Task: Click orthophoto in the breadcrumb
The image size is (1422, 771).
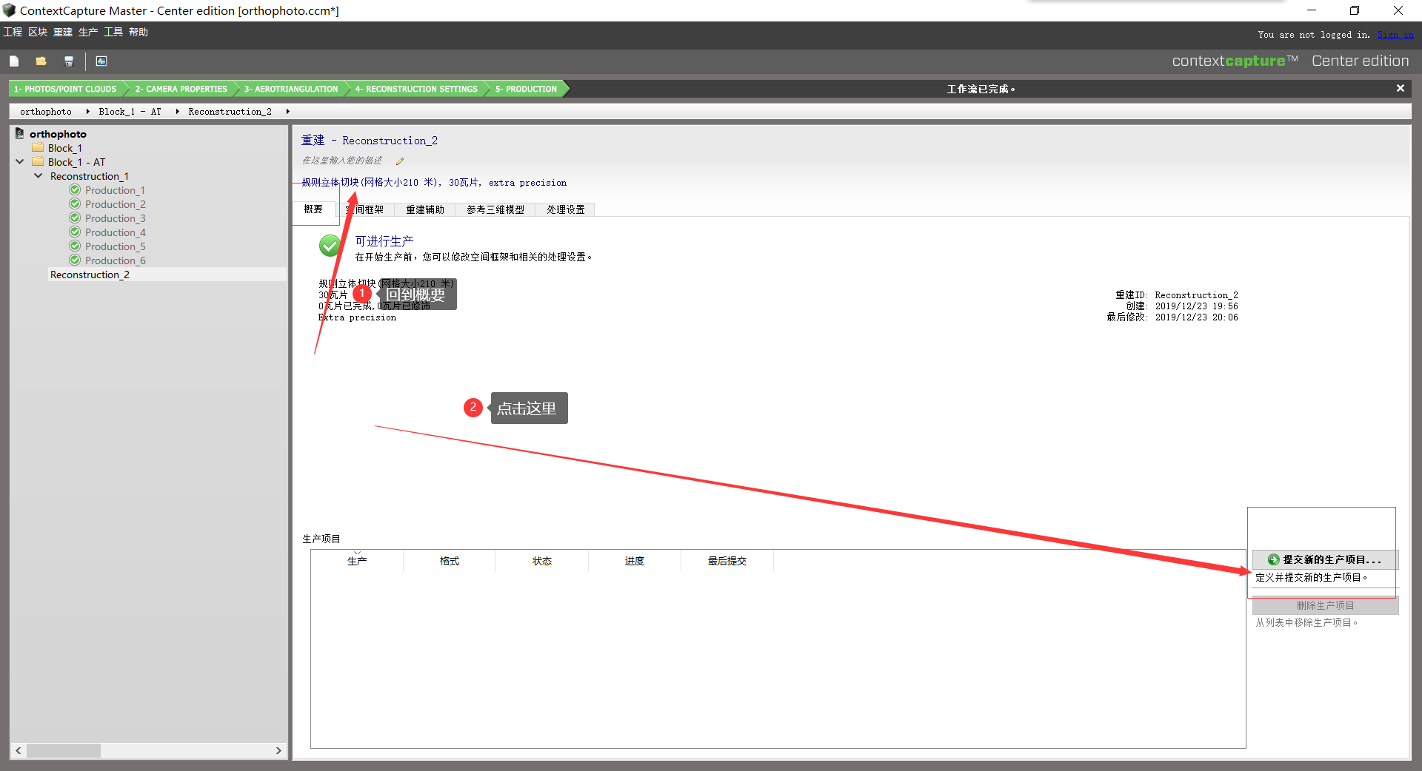Action: point(46,112)
